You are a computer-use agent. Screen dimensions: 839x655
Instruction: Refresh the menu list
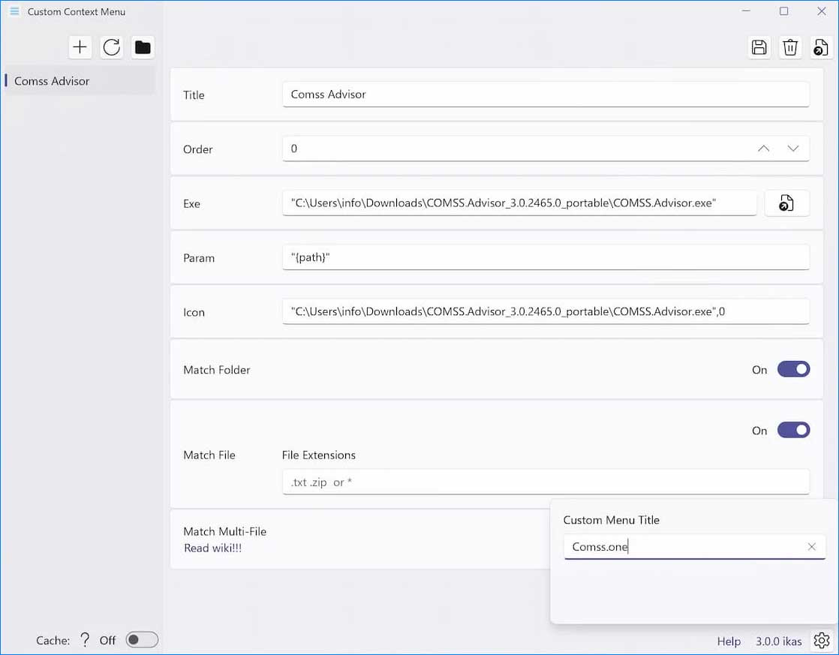(x=111, y=47)
